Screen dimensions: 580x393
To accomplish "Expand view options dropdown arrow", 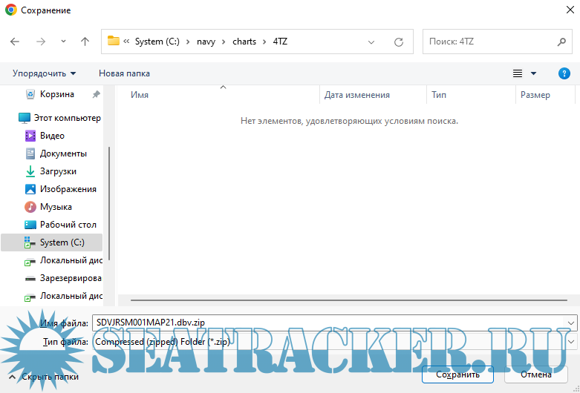I will pyautogui.click(x=533, y=73).
